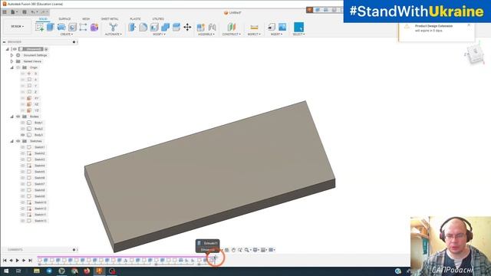Toggle visibility eye of Body2

[22, 129]
